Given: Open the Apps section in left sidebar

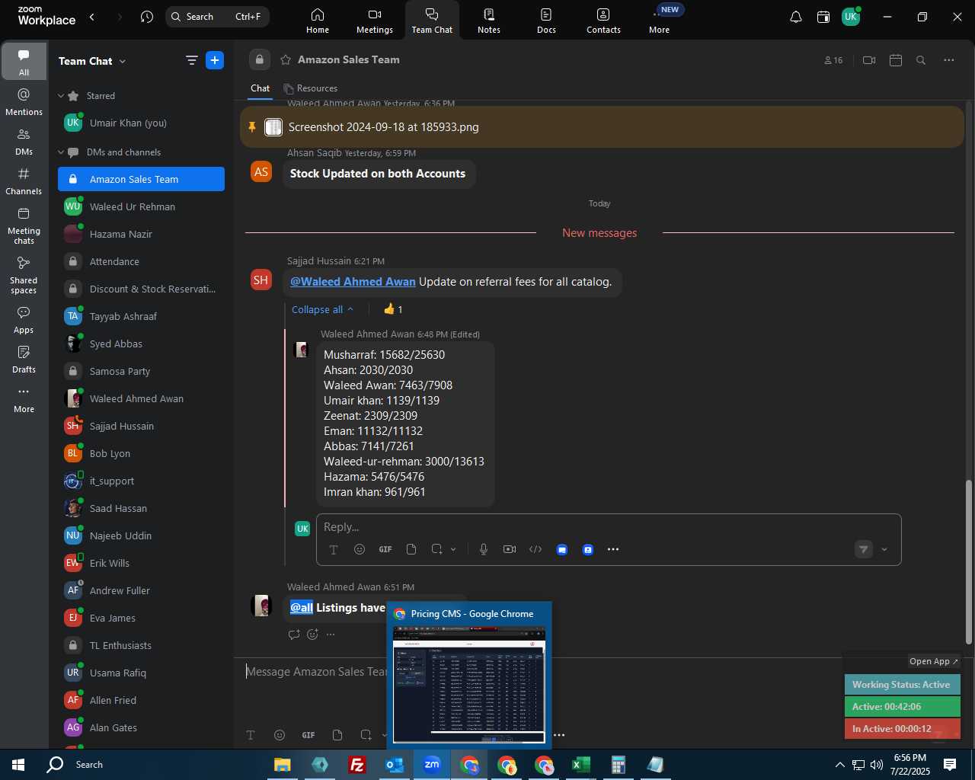Looking at the screenshot, I should tap(24, 320).
